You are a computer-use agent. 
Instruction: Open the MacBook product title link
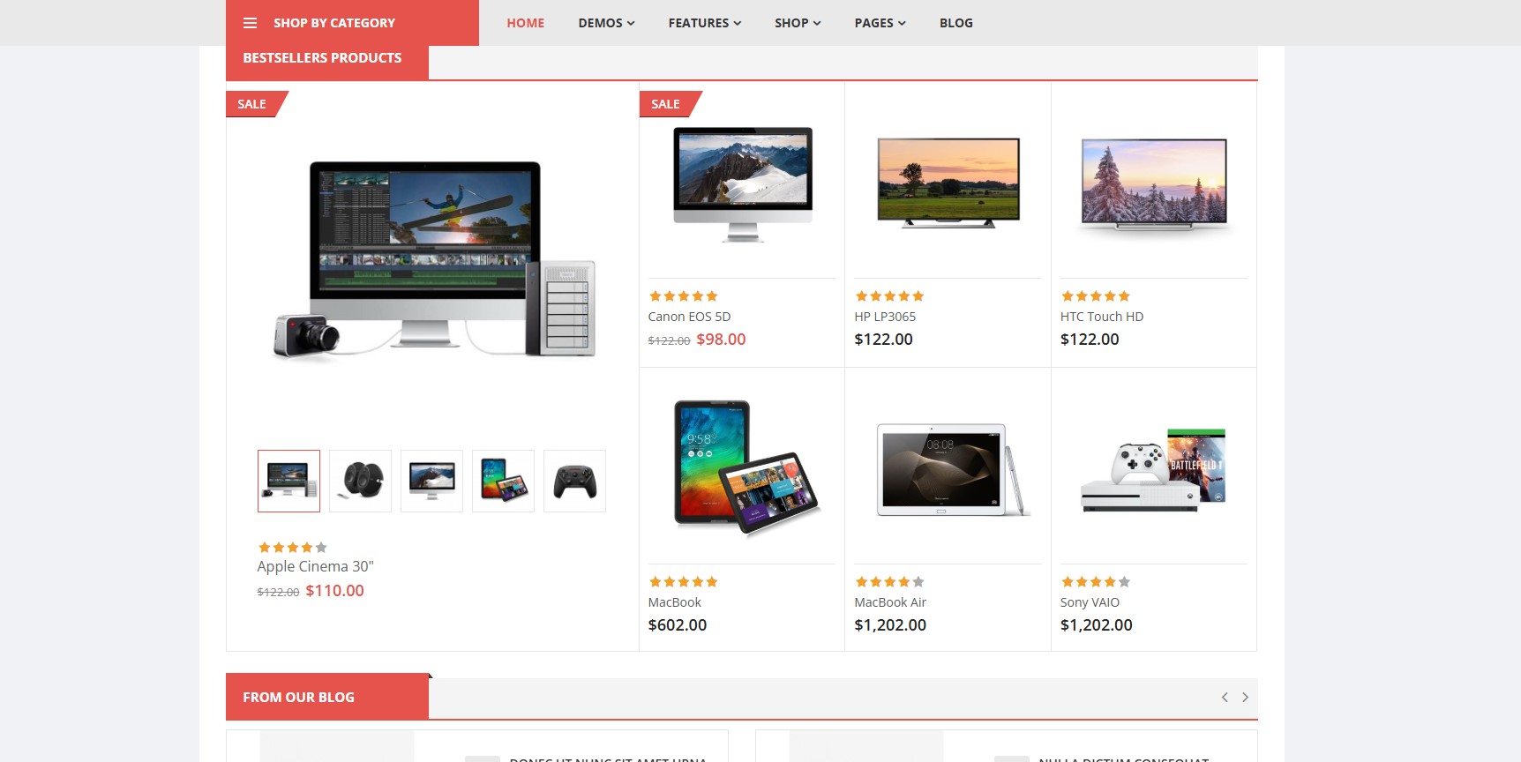675,602
